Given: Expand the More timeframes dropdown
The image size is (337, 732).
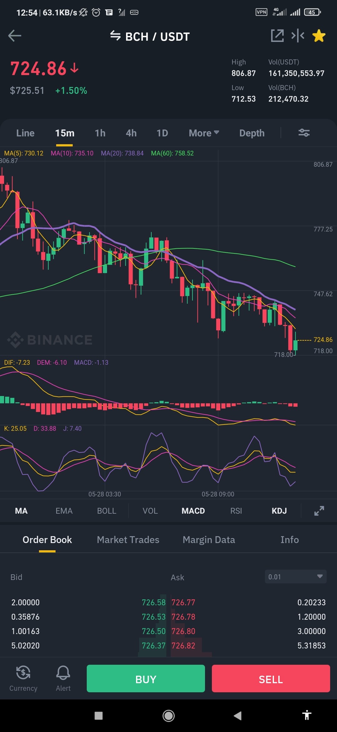Looking at the screenshot, I should (x=204, y=133).
